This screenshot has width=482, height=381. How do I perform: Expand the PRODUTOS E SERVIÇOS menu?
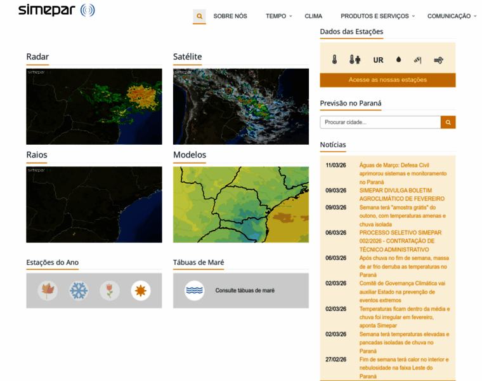377,16
